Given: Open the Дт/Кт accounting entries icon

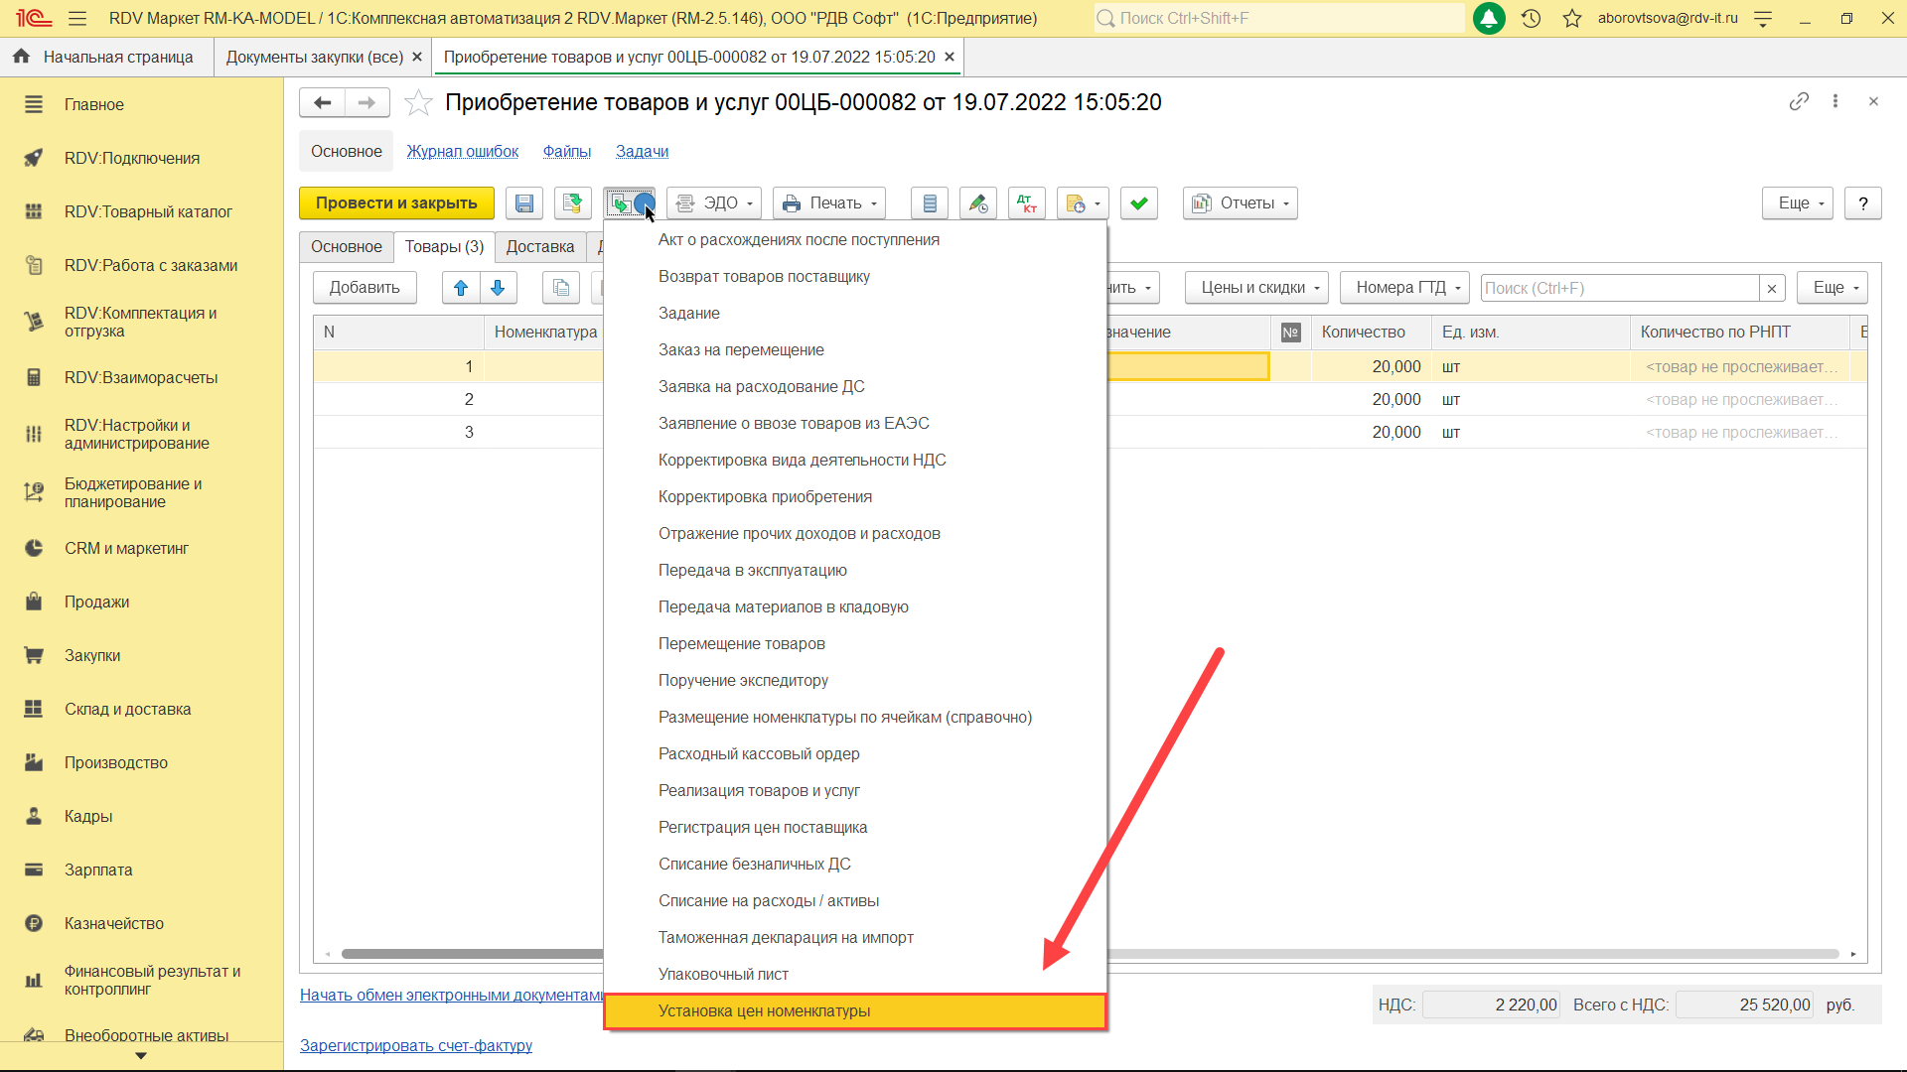Looking at the screenshot, I should point(1026,203).
